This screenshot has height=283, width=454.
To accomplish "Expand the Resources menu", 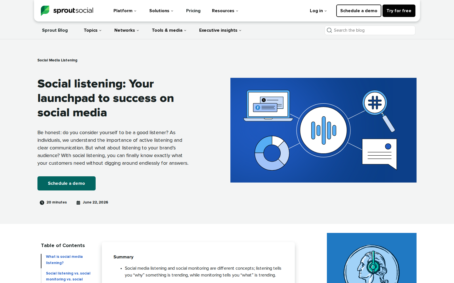I will pos(225,11).
